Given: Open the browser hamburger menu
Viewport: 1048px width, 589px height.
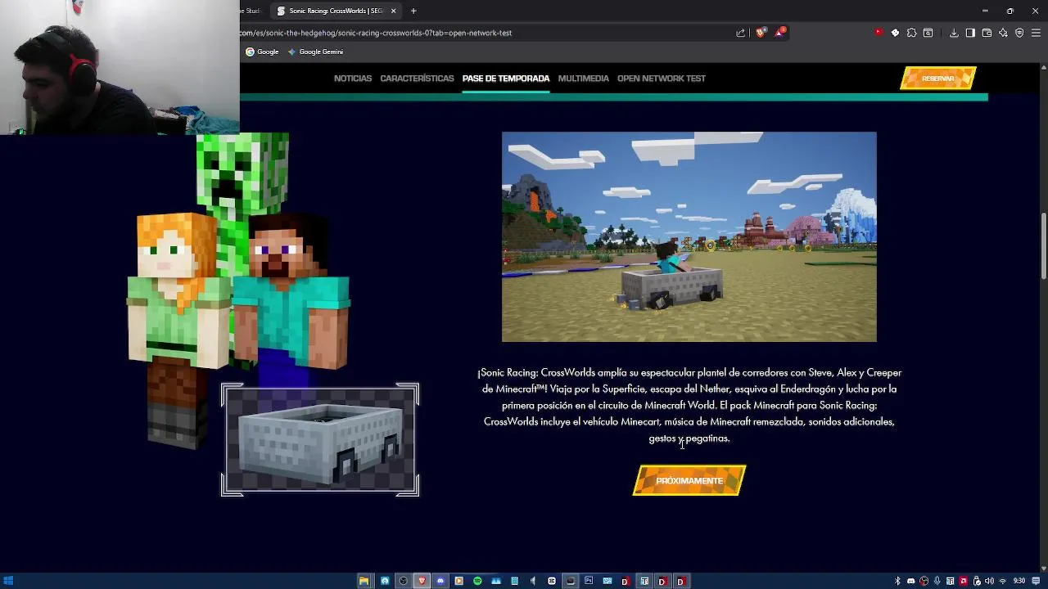Looking at the screenshot, I should point(1036,33).
